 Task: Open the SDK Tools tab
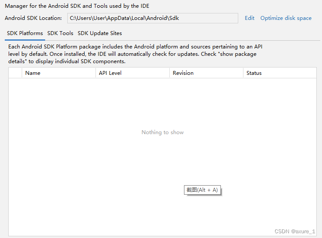60,33
